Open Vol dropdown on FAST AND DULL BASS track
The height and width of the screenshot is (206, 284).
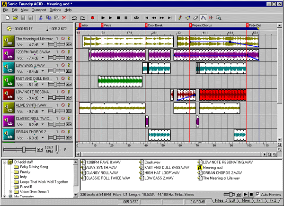pos(43,84)
